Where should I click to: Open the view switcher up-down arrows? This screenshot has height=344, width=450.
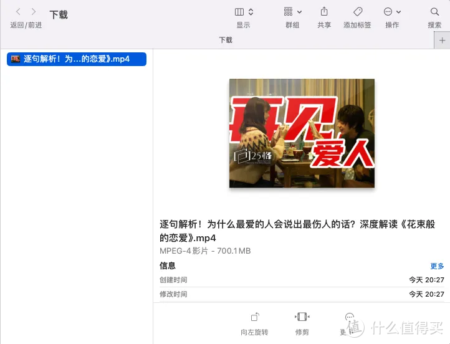pyautogui.click(x=251, y=12)
